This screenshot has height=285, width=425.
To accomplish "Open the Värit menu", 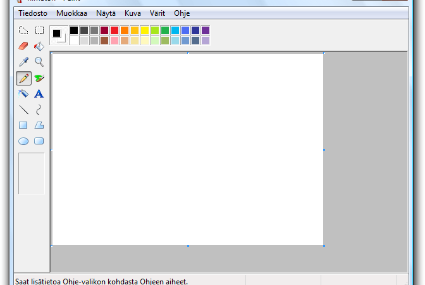I will pos(157,13).
